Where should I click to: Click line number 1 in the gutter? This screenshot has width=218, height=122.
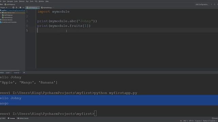click(x=27, y=12)
